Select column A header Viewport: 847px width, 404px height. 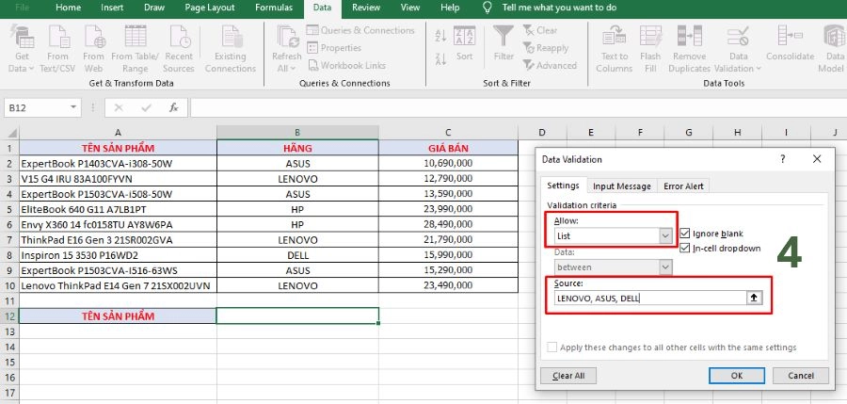click(x=118, y=133)
